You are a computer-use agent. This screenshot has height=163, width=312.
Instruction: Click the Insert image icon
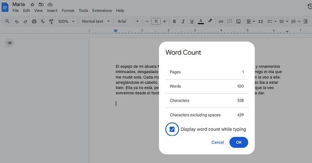(238, 22)
